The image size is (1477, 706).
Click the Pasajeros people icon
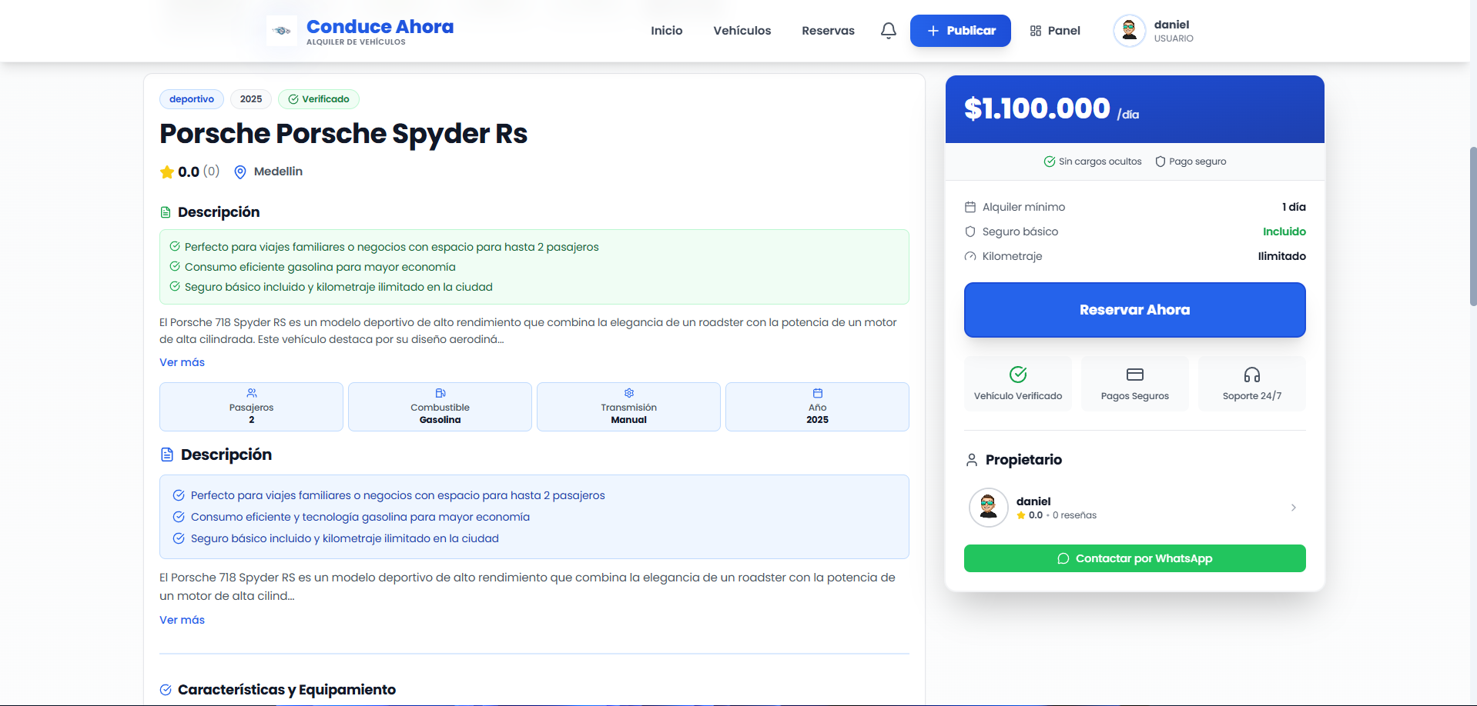pos(251,393)
